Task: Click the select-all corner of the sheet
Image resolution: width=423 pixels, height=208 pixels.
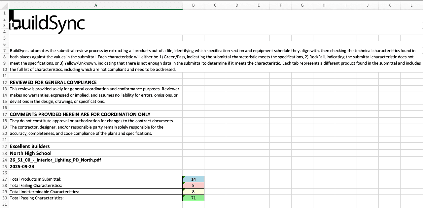Action: coord(5,5)
